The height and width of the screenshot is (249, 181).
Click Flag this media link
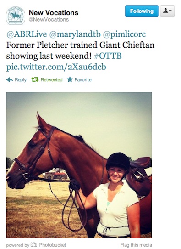(x=136, y=245)
